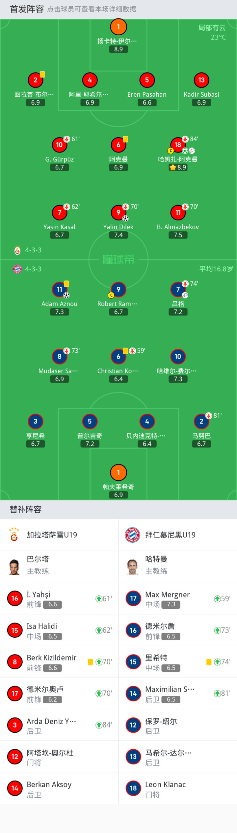
Task: View coach 巴尔塔 profile photo
Action: [14, 566]
